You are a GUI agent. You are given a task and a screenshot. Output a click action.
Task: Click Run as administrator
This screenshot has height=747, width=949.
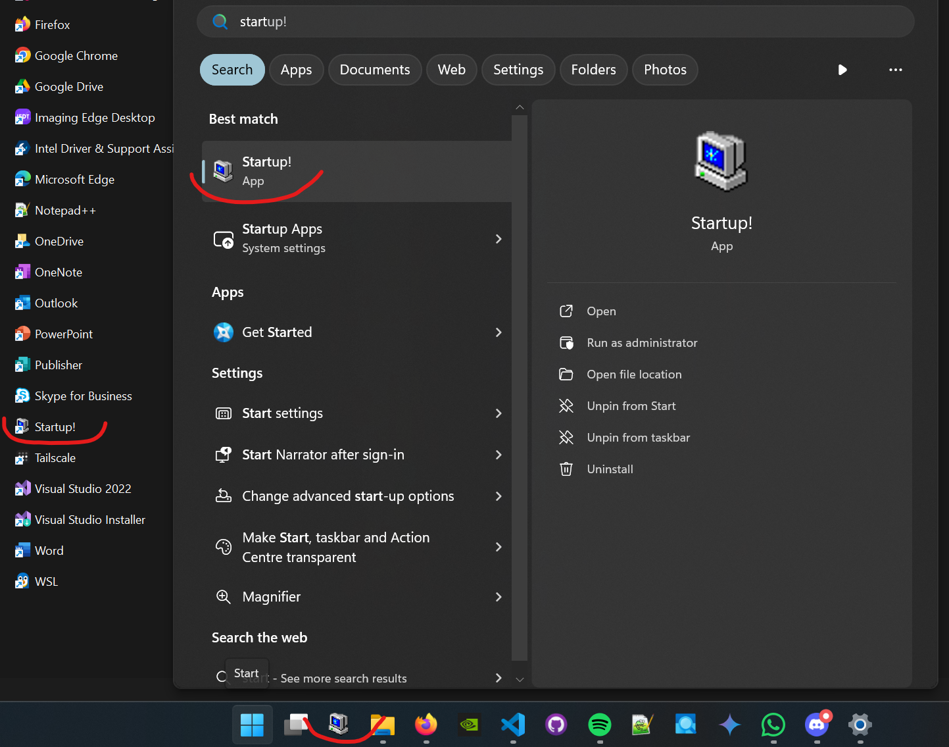[x=641, y=343]
